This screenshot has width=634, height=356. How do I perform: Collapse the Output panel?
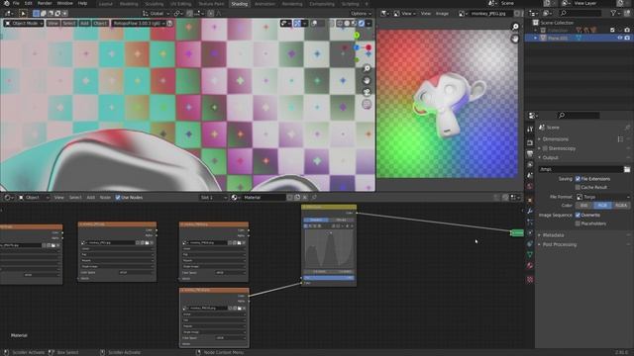pos(551,157)
